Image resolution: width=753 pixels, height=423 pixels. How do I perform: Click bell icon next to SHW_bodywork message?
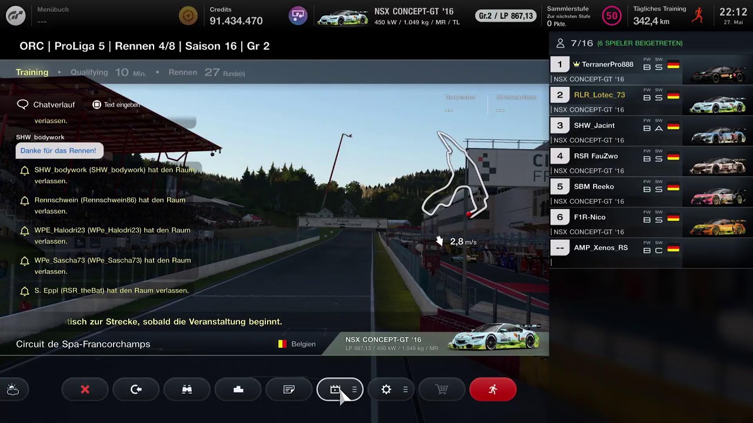coord(24,170)
